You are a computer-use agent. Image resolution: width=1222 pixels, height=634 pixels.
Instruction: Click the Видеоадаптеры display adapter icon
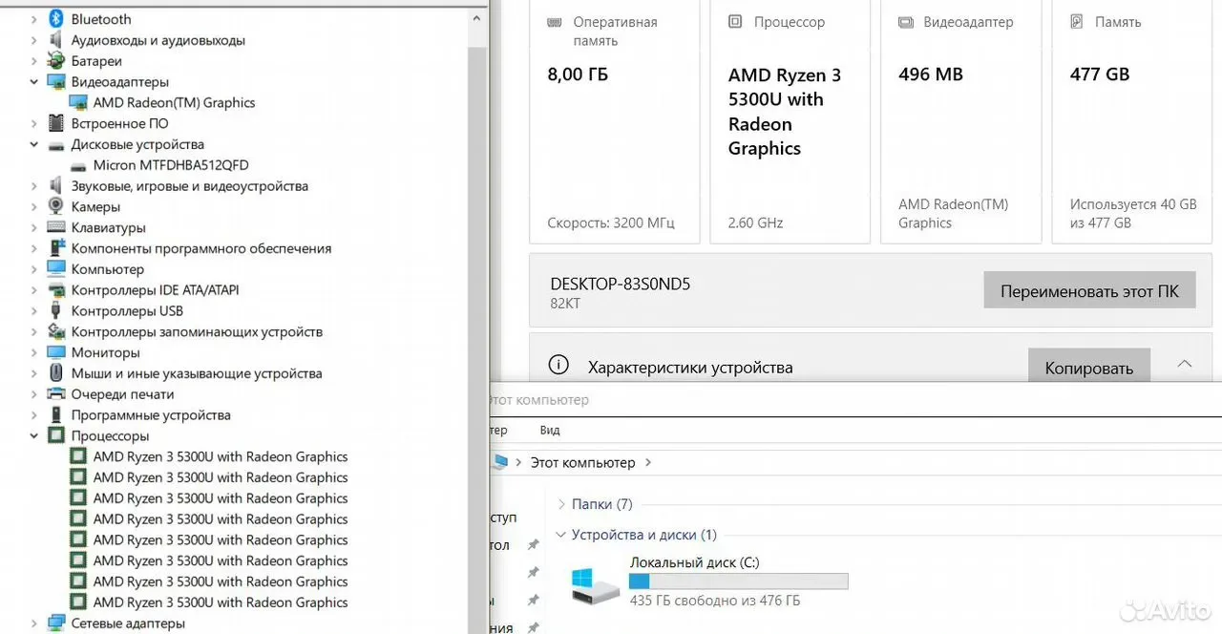coord(55,82)
